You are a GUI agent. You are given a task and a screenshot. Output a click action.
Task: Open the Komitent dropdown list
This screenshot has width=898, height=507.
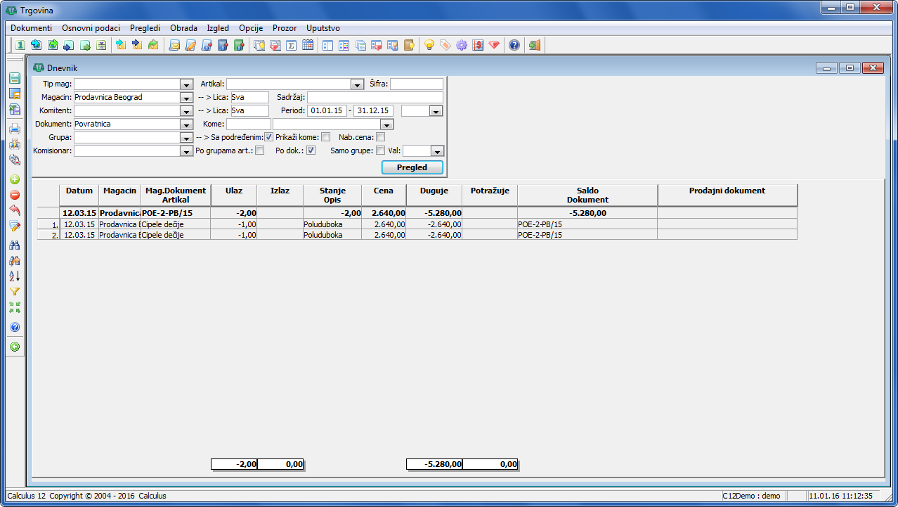(x=186, y=111)
